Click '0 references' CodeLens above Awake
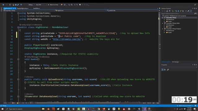Image resolution: width=198 pixels, height=111 pixels. click(x=45, y=57)
